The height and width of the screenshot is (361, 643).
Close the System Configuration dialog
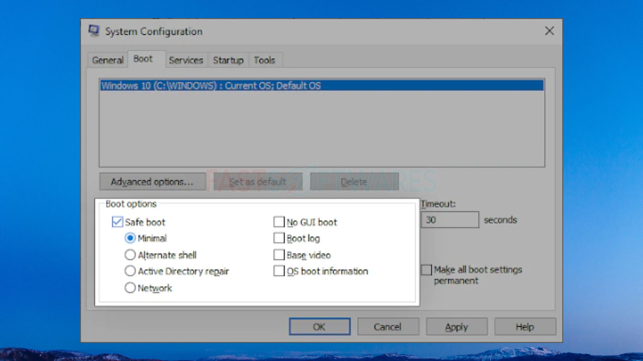tap(549, 31)
